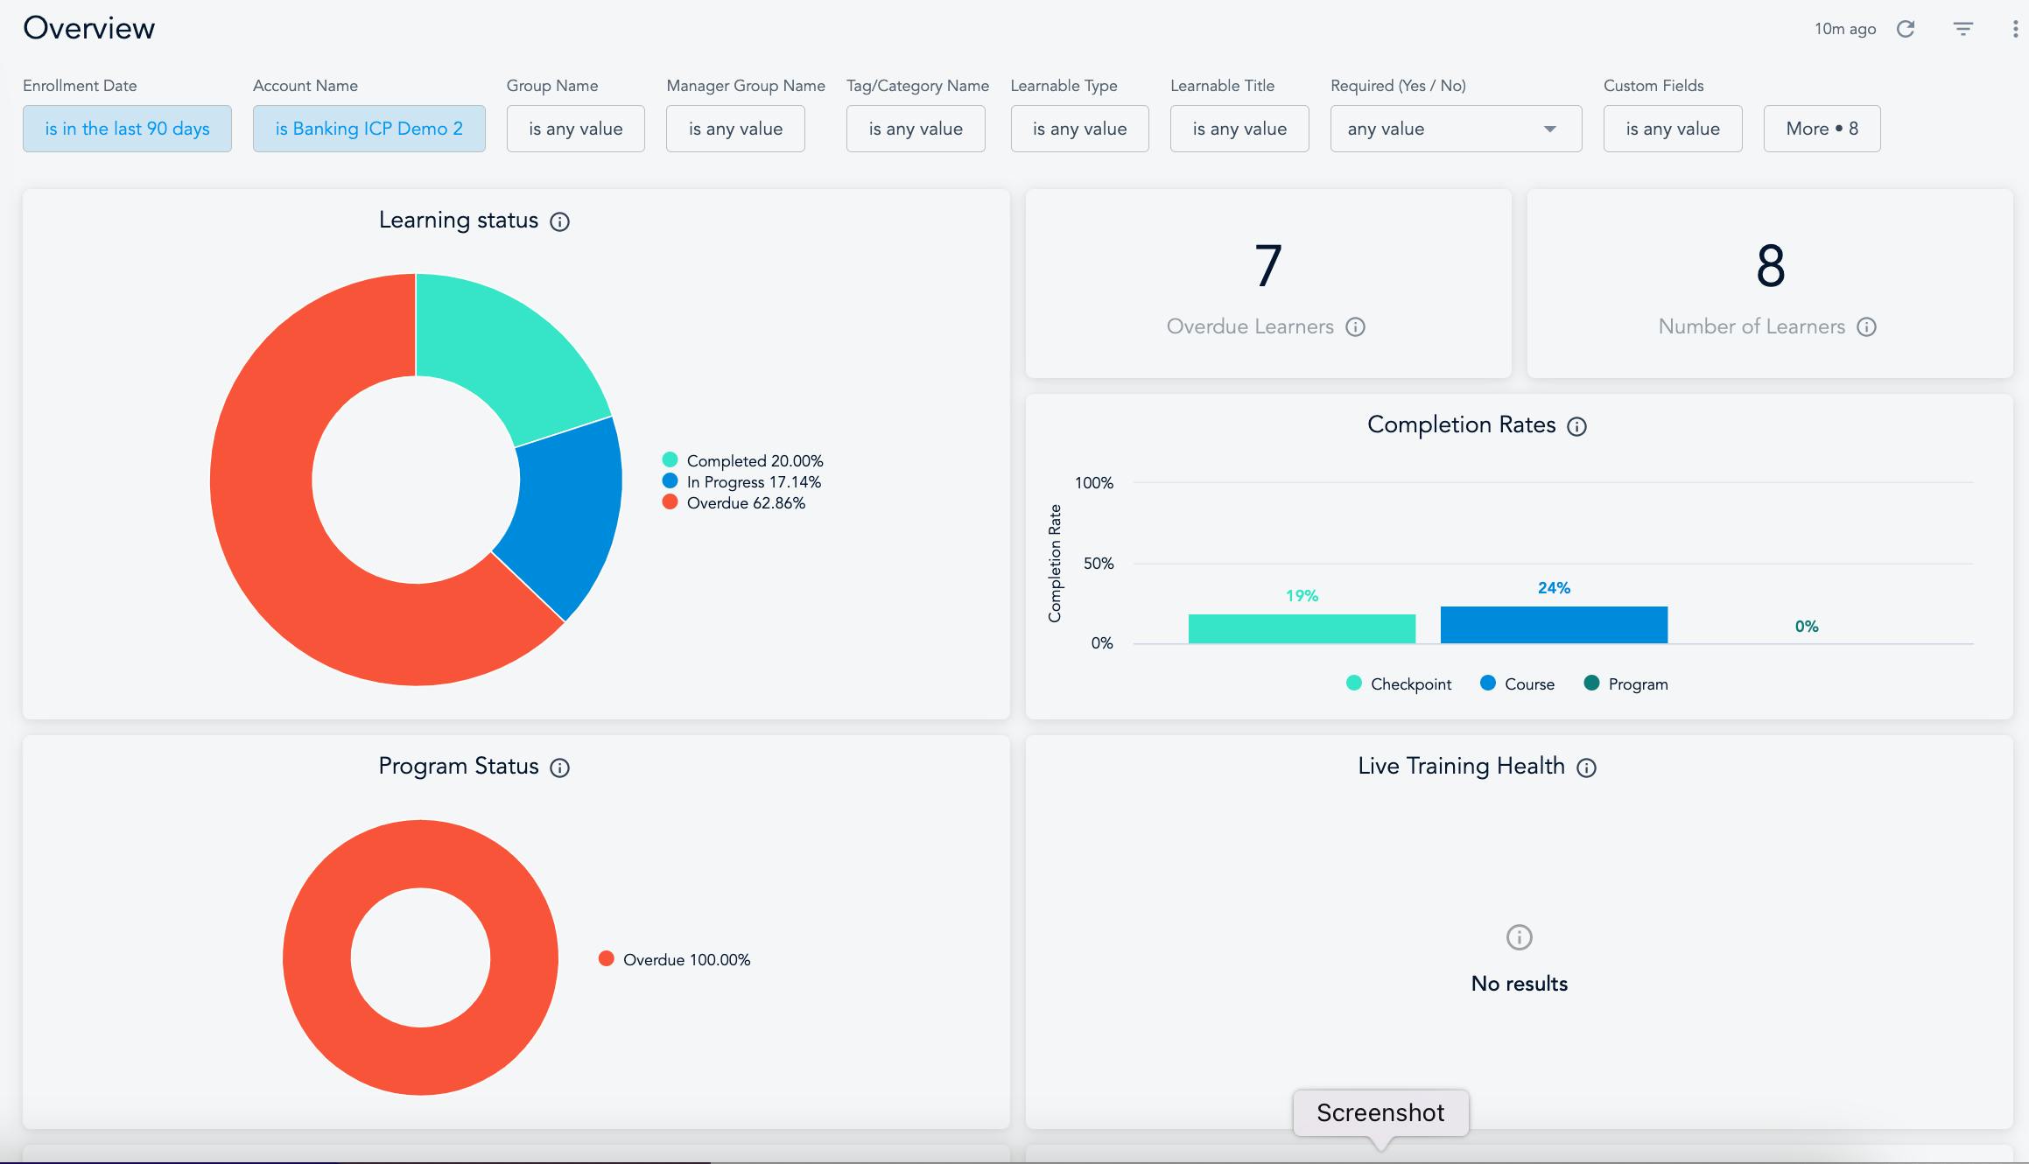Viewport: 2029px width, 1164px height.
Task: Open the Group Name filter
Action: tap(575, 129)
